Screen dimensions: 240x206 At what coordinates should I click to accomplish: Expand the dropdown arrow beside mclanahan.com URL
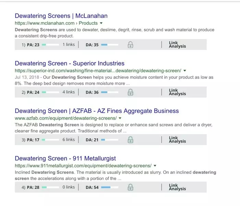(x=101, y=23)
